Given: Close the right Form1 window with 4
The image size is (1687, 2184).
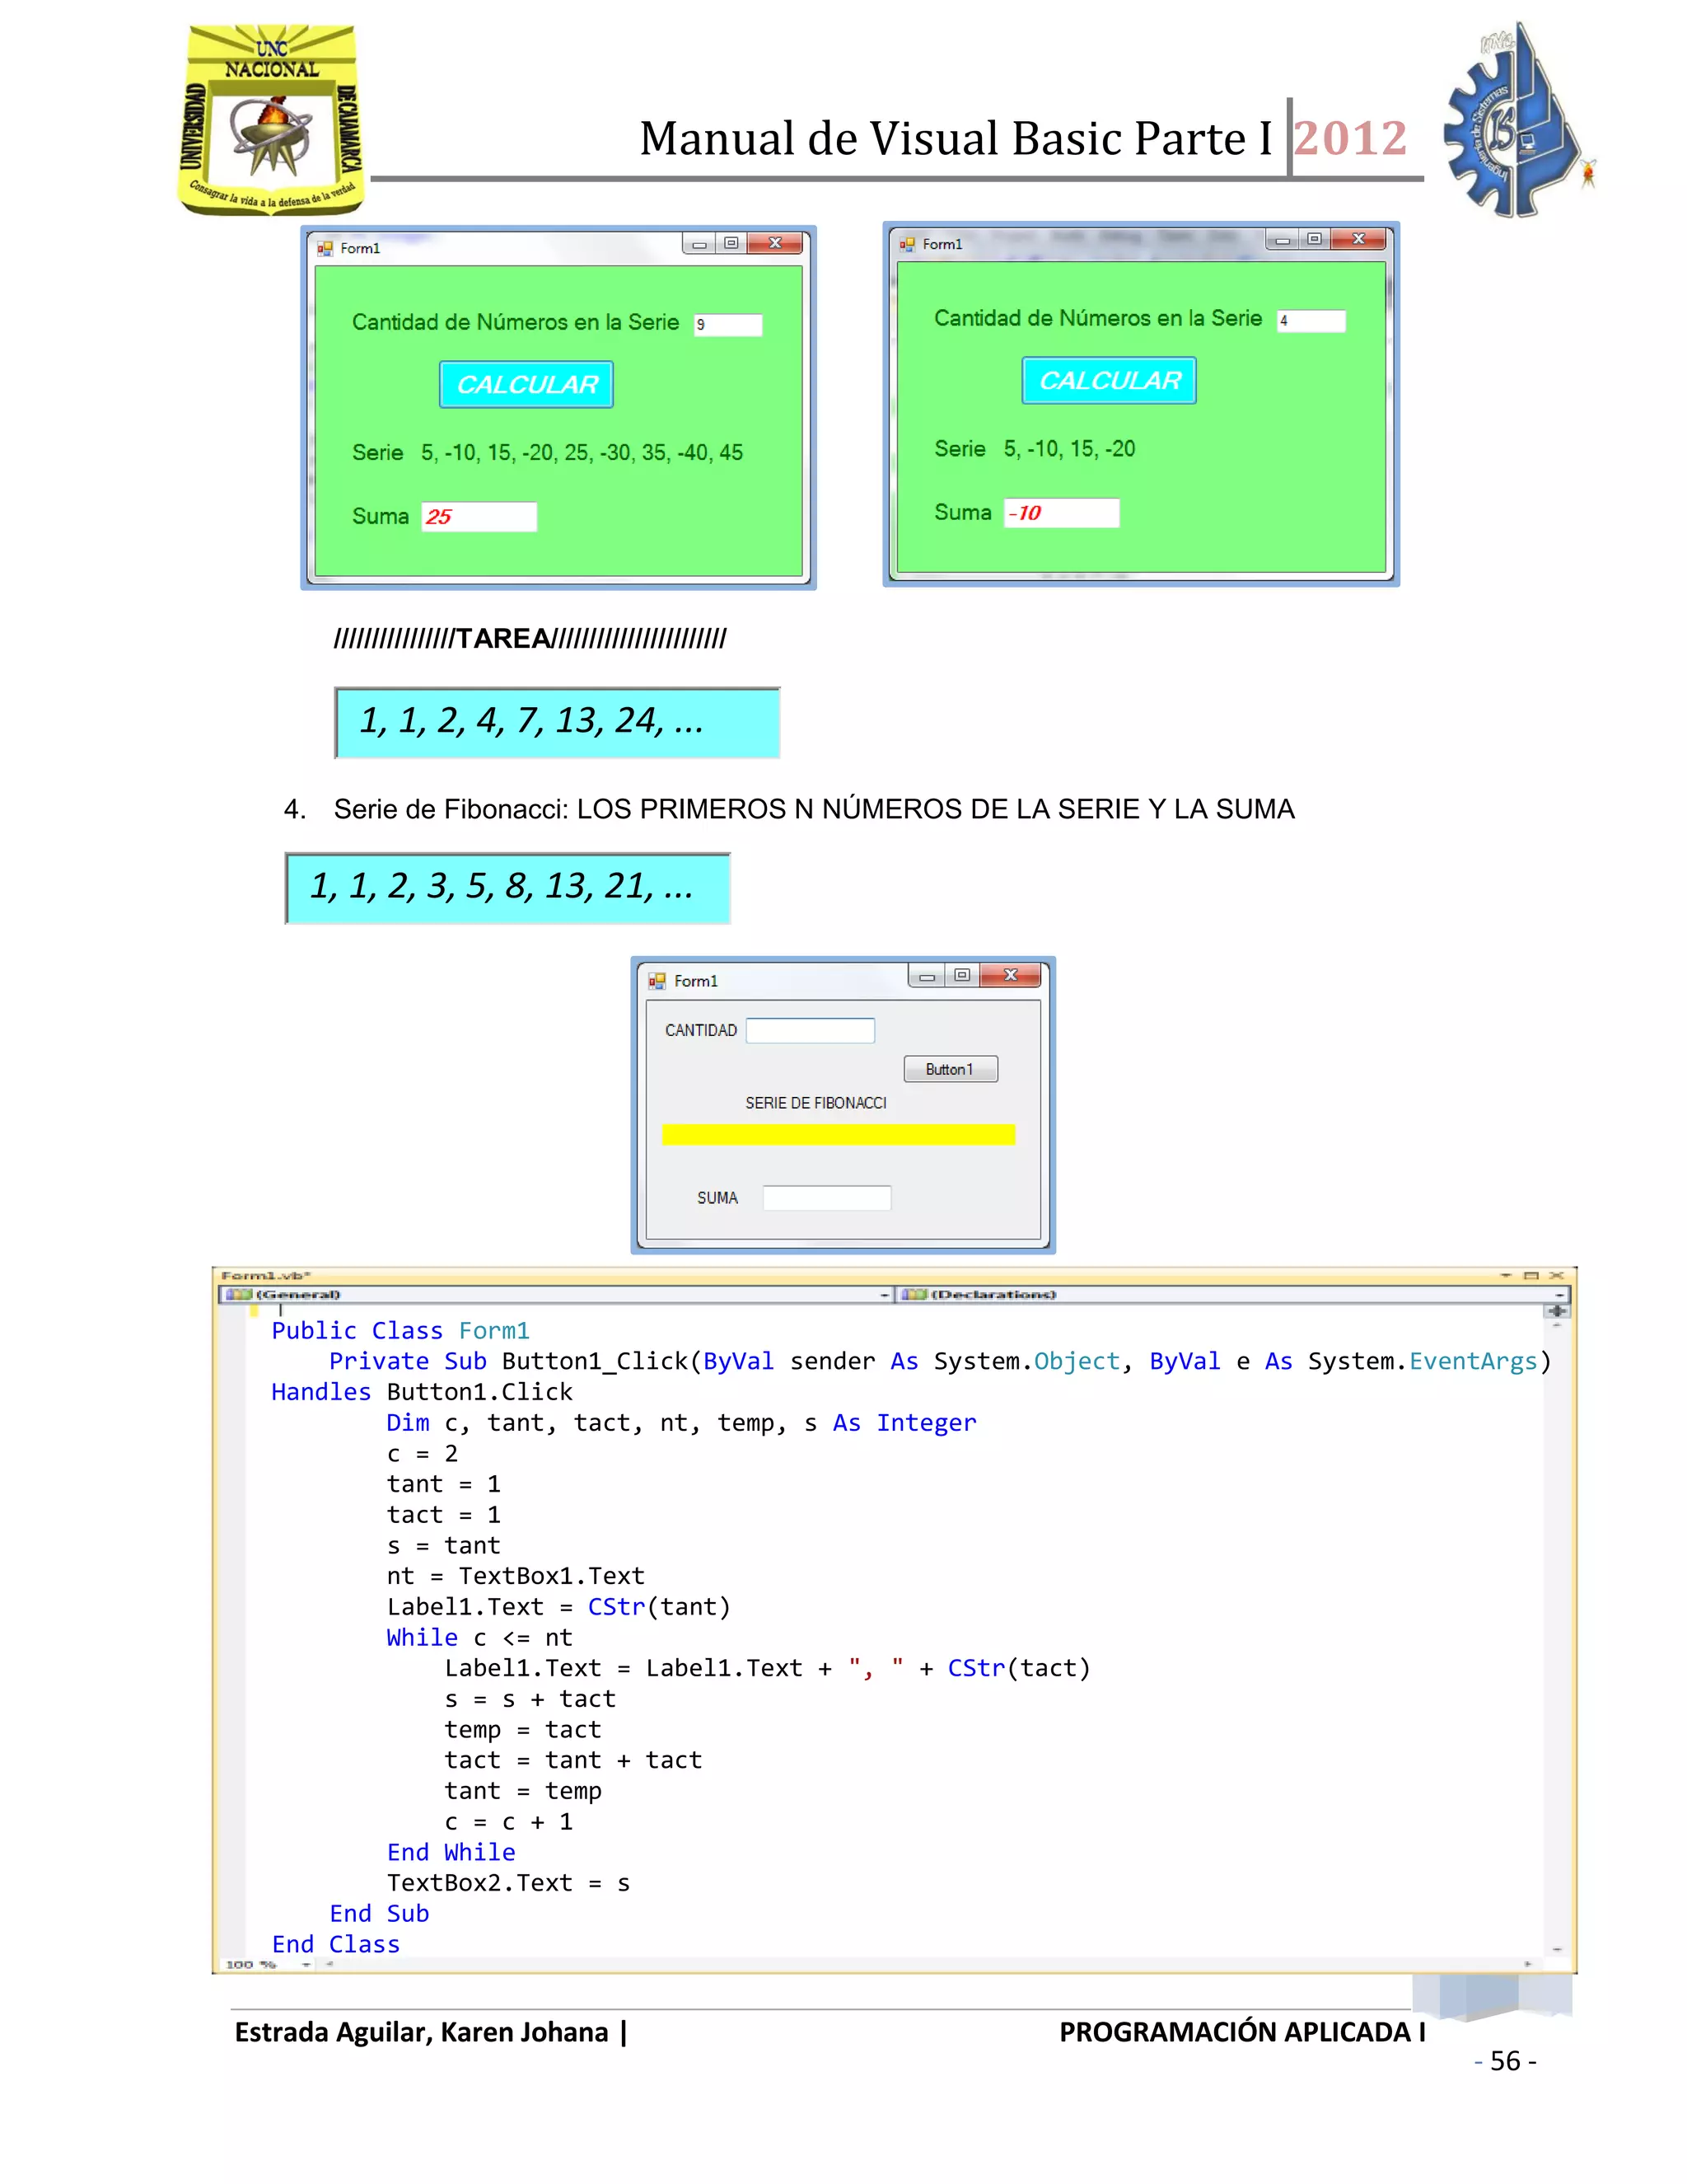Looking at the screenshot, I should click(x=1358, y=239).
